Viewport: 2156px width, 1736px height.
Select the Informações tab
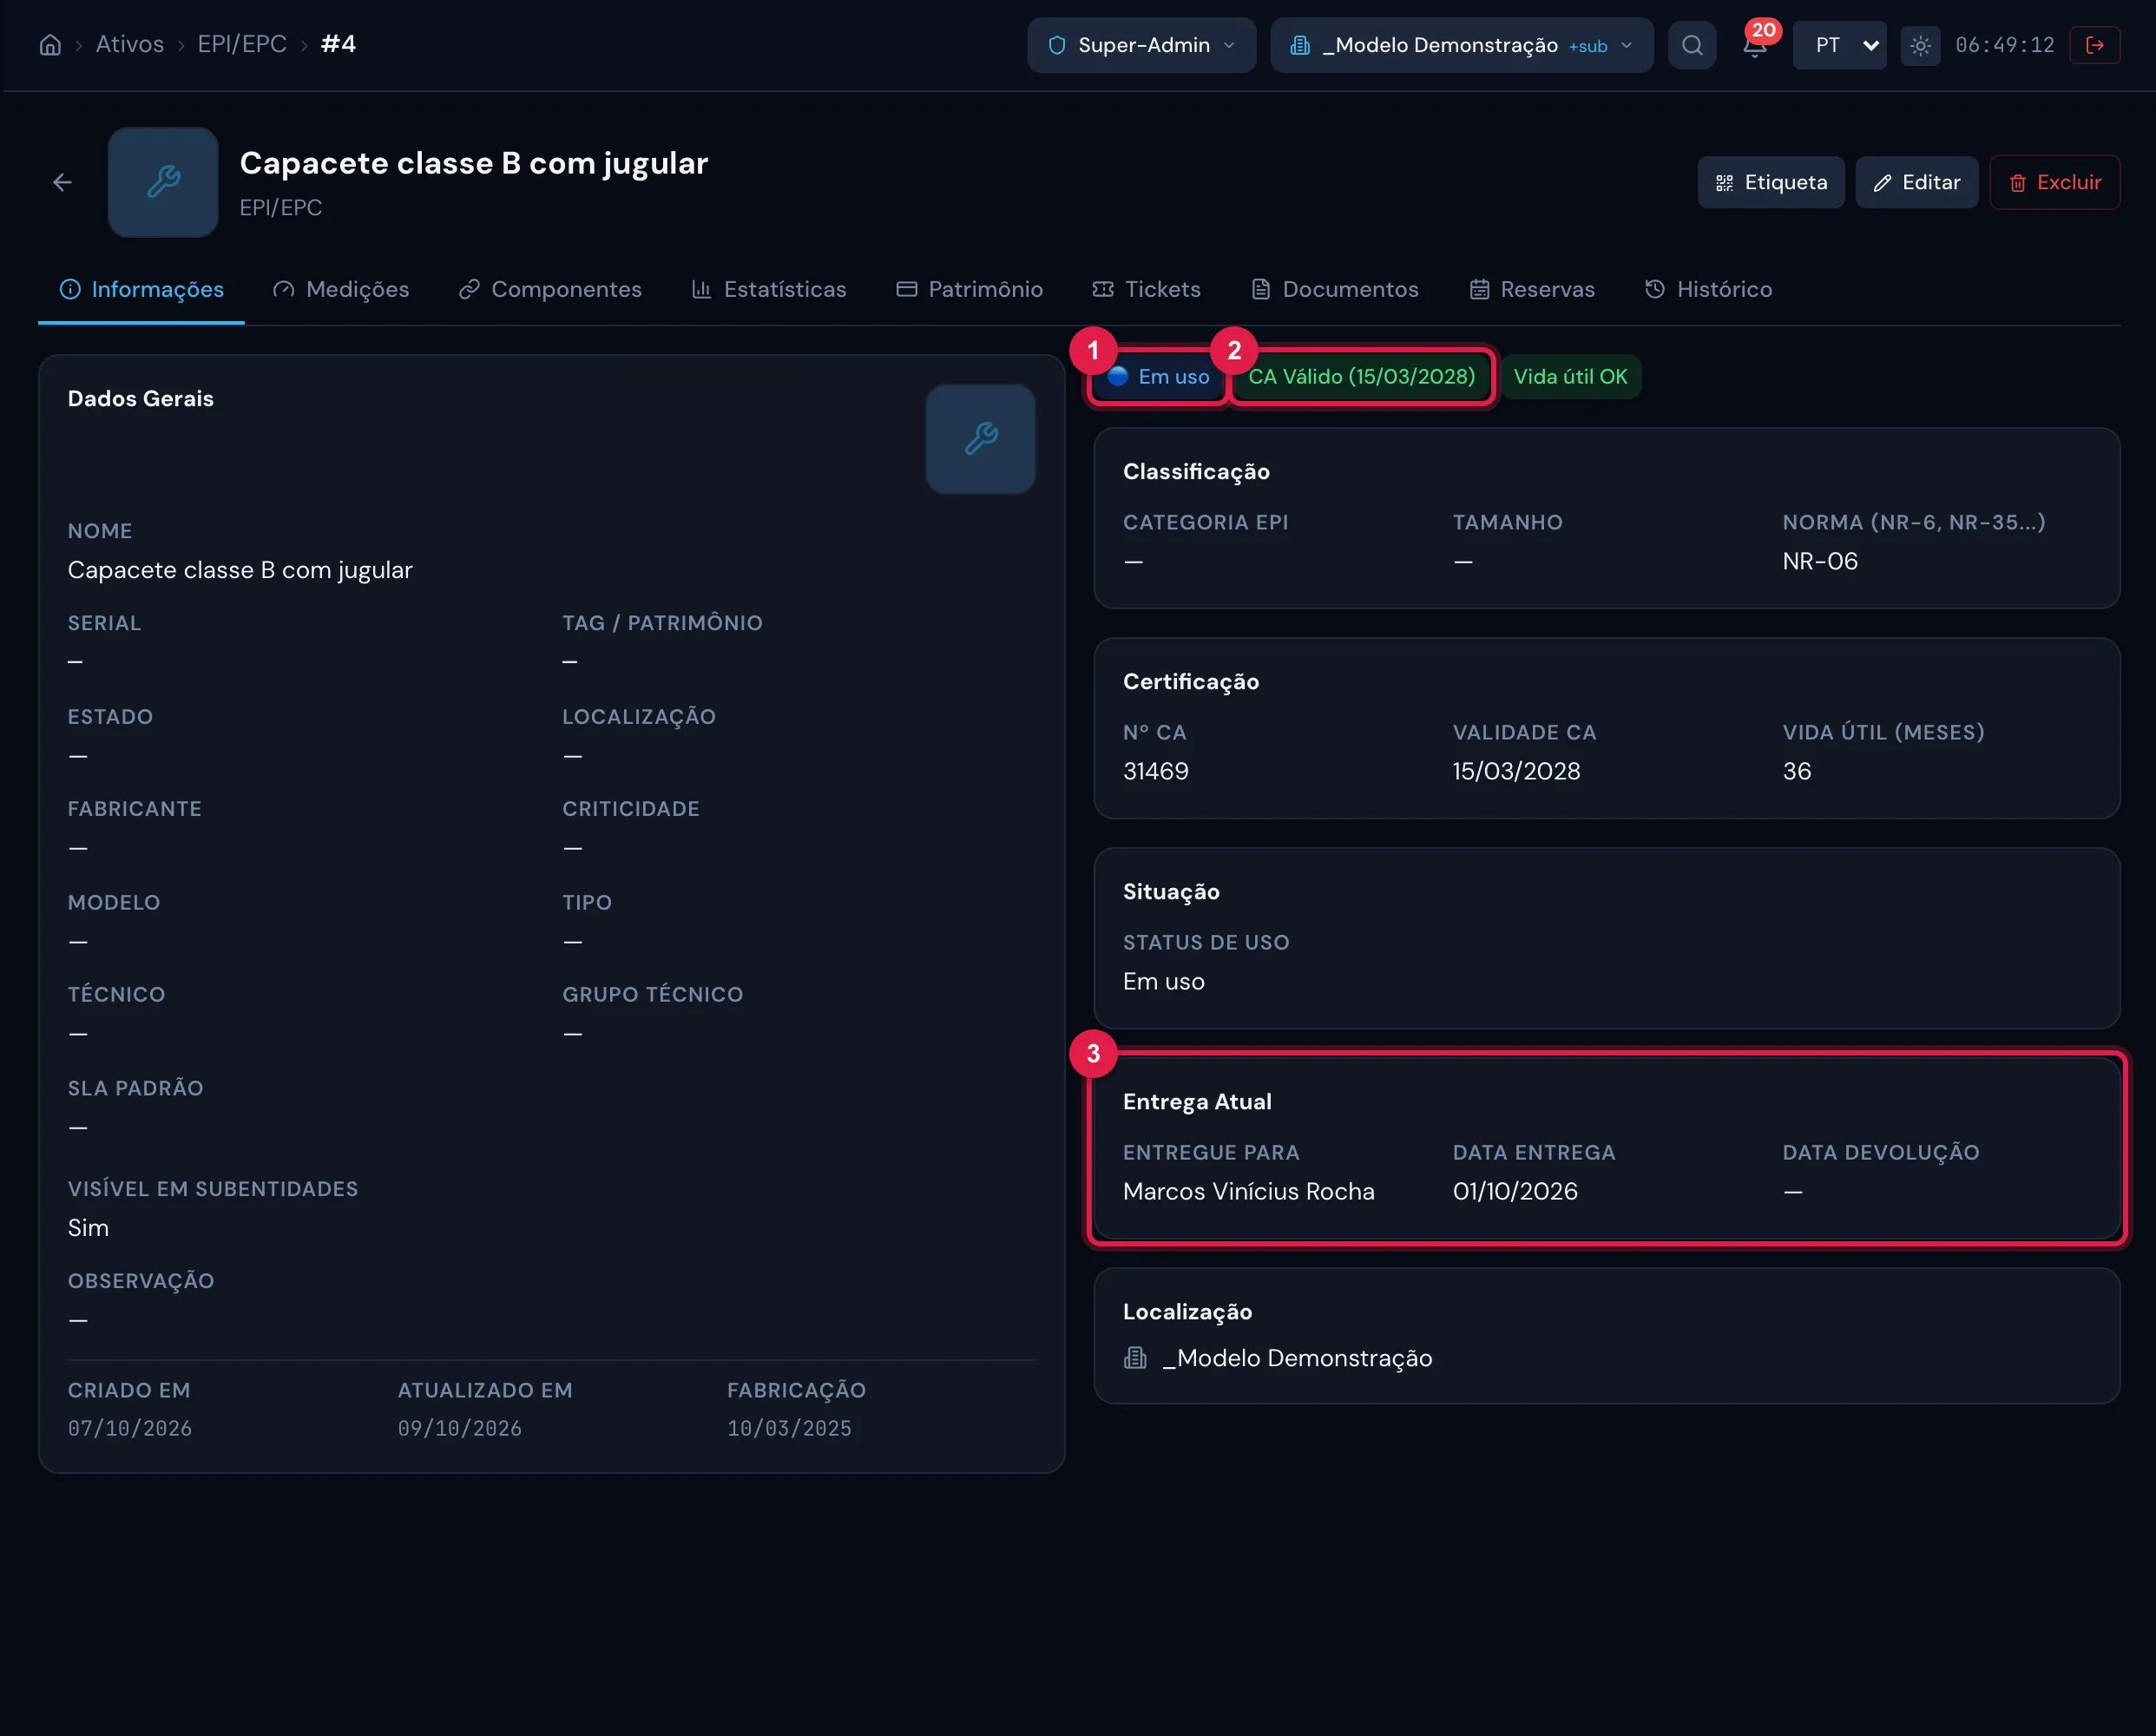[x=141, y=289]
